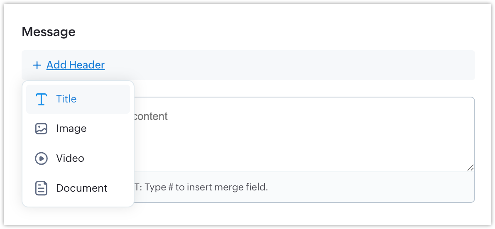Select the Title header option
Image resolution: width=495 pixels, height=229 pixels.
point(66,99)
